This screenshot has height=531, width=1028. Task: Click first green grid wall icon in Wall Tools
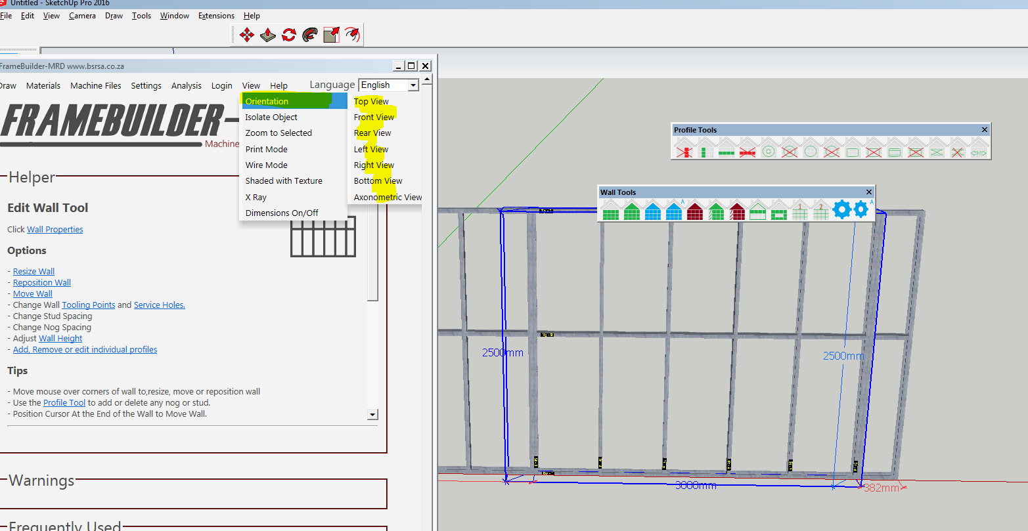tap(611, 210)
